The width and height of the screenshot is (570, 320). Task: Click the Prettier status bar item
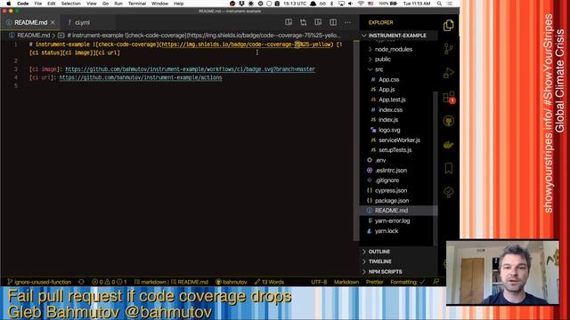[x=374, y=282]
